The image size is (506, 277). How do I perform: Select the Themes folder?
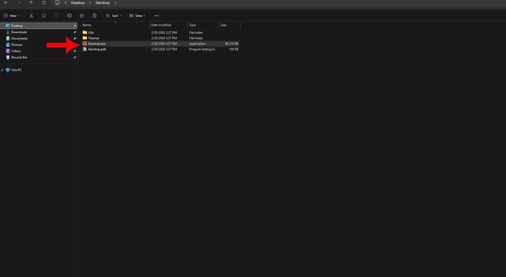click(x=93, y=38)
